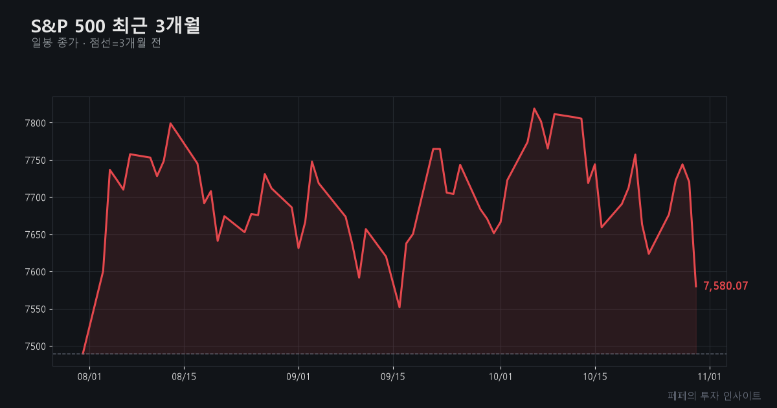Select the 7700 y-axis label
Image resolution: width=777 pixels, height=408 pixels.
pyautogui.click(x=35, y=198)
